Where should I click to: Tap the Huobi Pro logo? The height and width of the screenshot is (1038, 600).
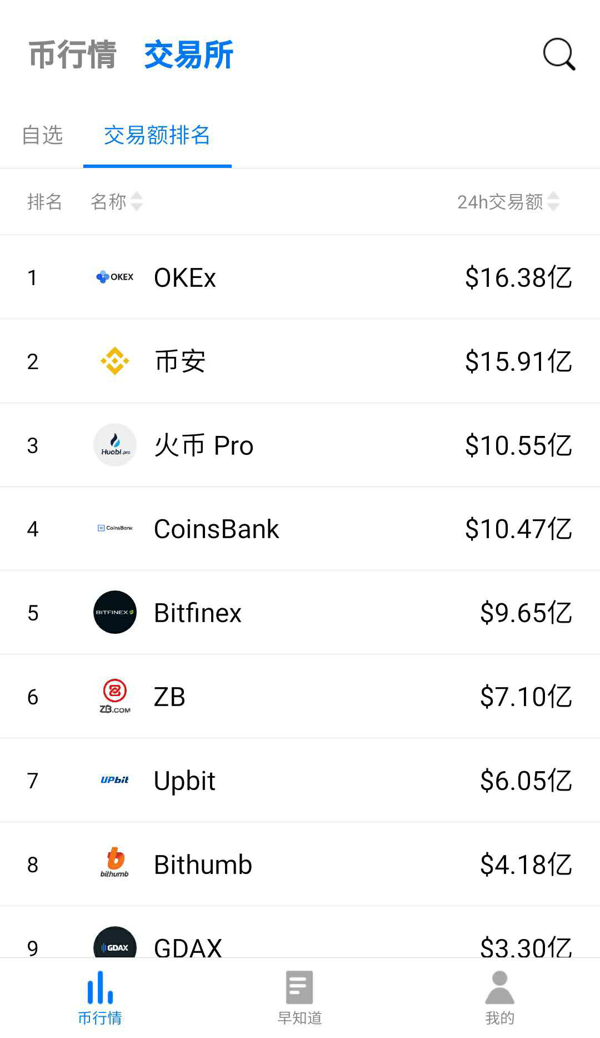(x=115, y=445)
